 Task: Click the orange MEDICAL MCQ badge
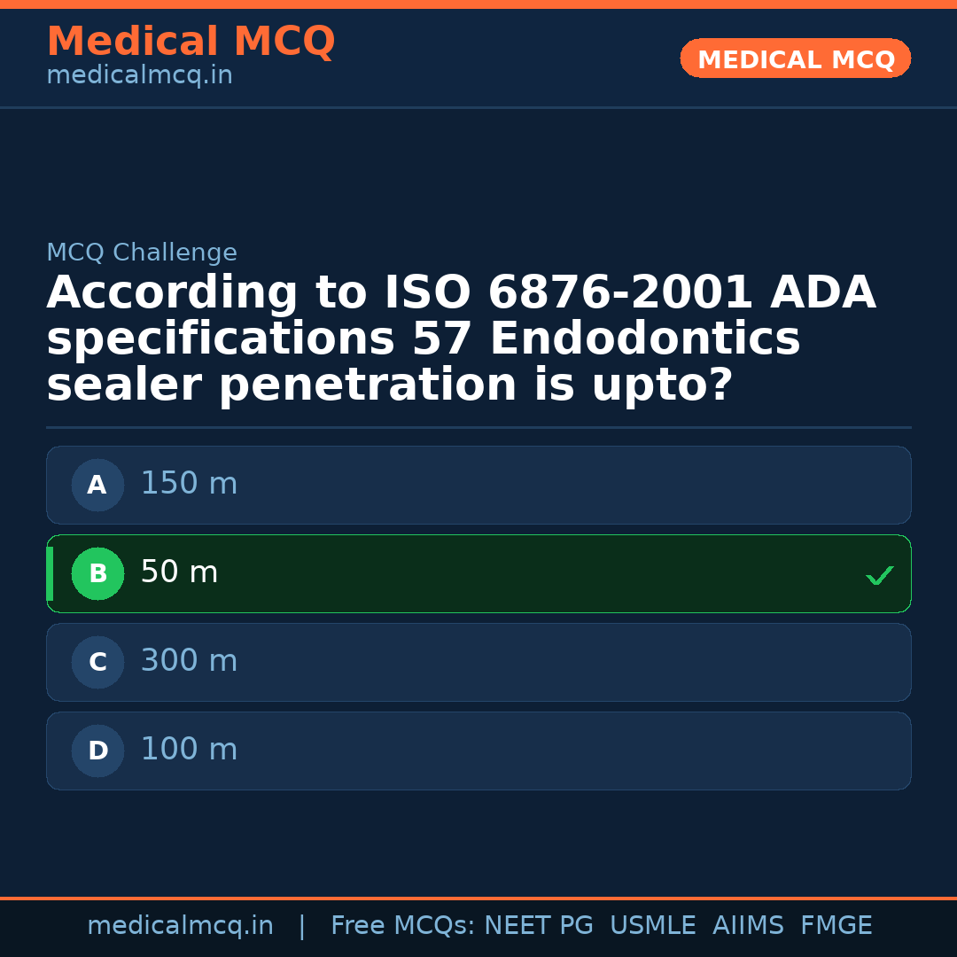click(x=795, y=58)
